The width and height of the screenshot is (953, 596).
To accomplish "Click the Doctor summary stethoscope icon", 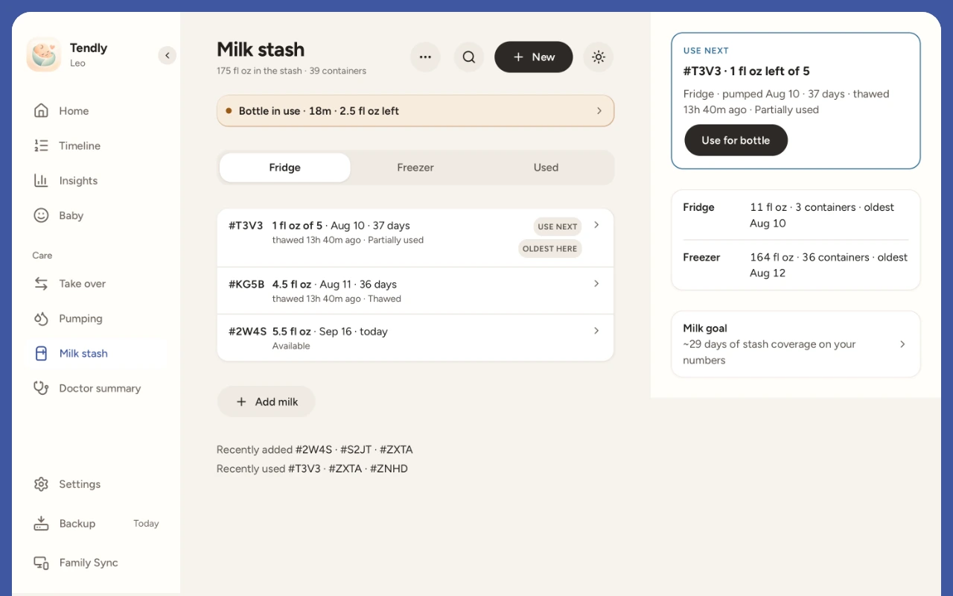I will pos(42,389).
